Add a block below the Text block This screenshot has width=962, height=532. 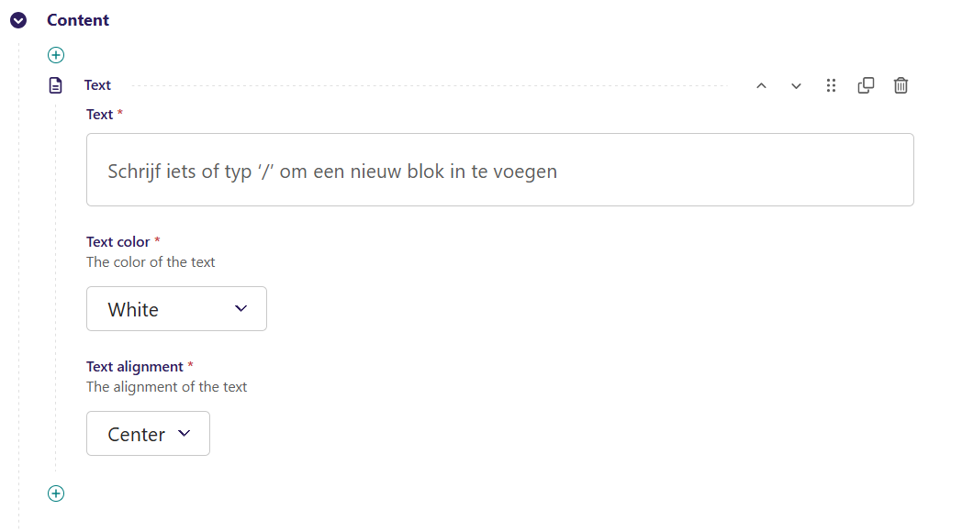coord(56,493)
